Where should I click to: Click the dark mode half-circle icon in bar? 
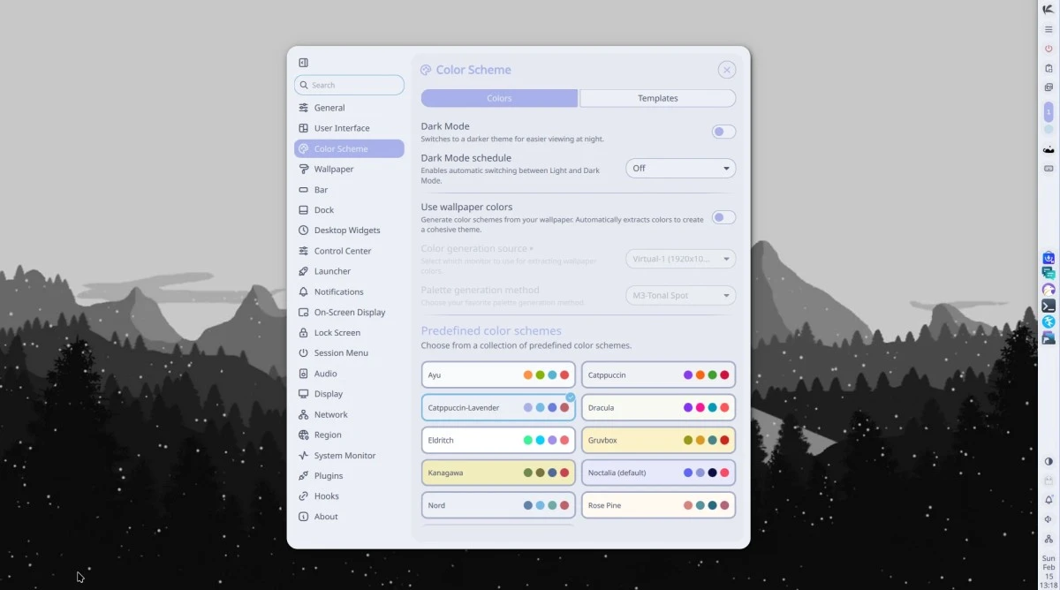coord(1049,461)
